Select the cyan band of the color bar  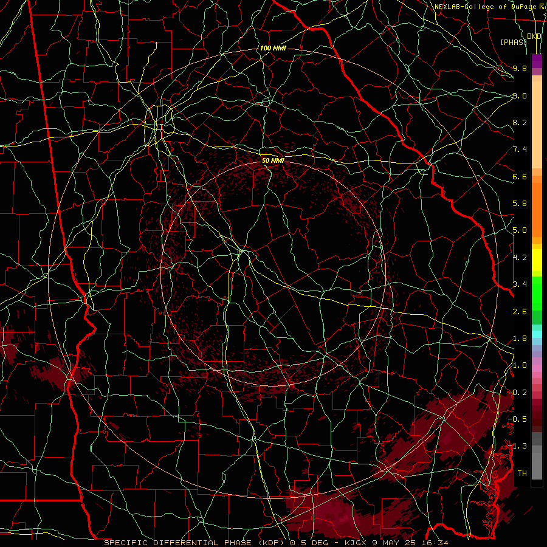(537, 334)
